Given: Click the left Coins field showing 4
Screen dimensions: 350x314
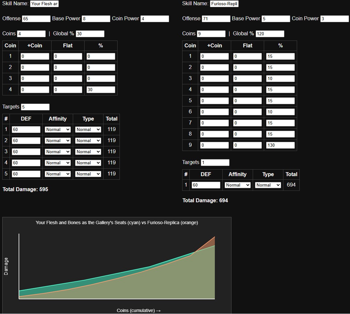Looking at the screenshot, I should [x=31, y=34].
